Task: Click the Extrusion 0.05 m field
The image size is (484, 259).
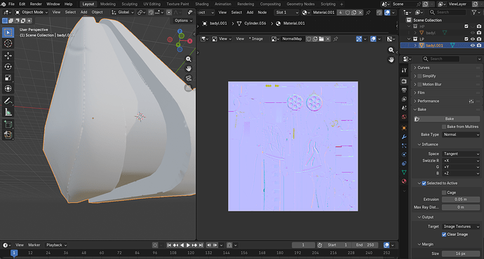Action: [x=461, y=199]
